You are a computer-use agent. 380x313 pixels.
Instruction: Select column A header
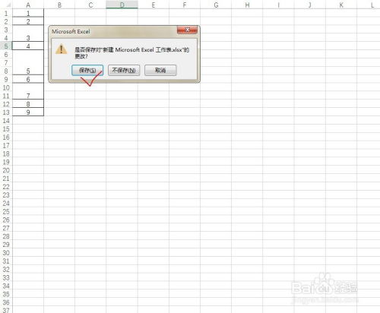28,5
